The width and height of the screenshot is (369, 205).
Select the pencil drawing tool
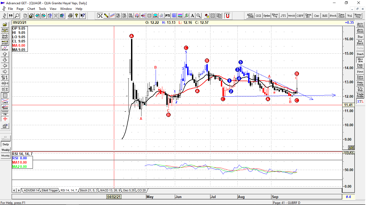tap(106, 16)
